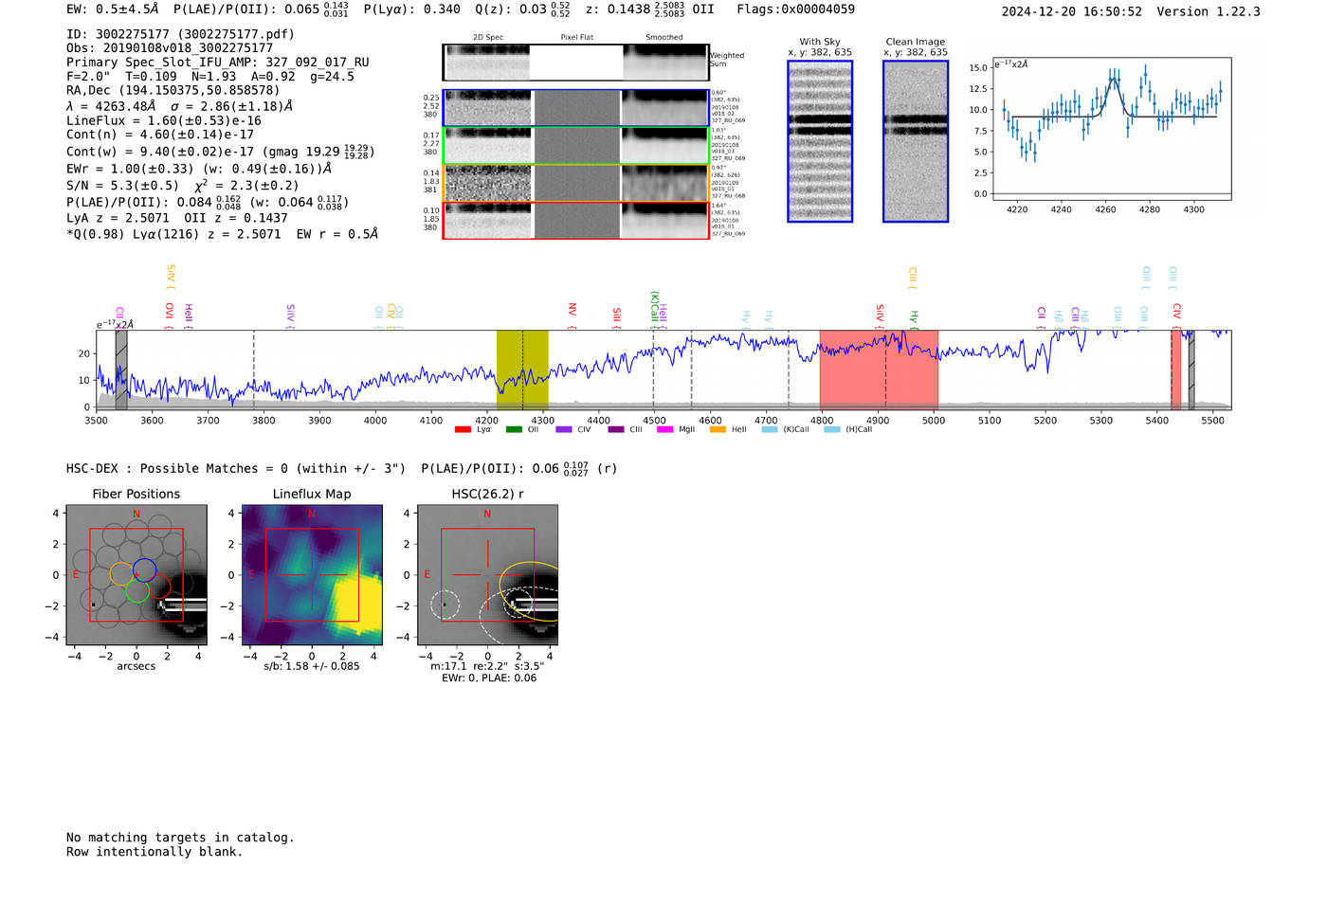
Task: Click the red-bordered 2D spectrum row
Action: tap(576, 221)
